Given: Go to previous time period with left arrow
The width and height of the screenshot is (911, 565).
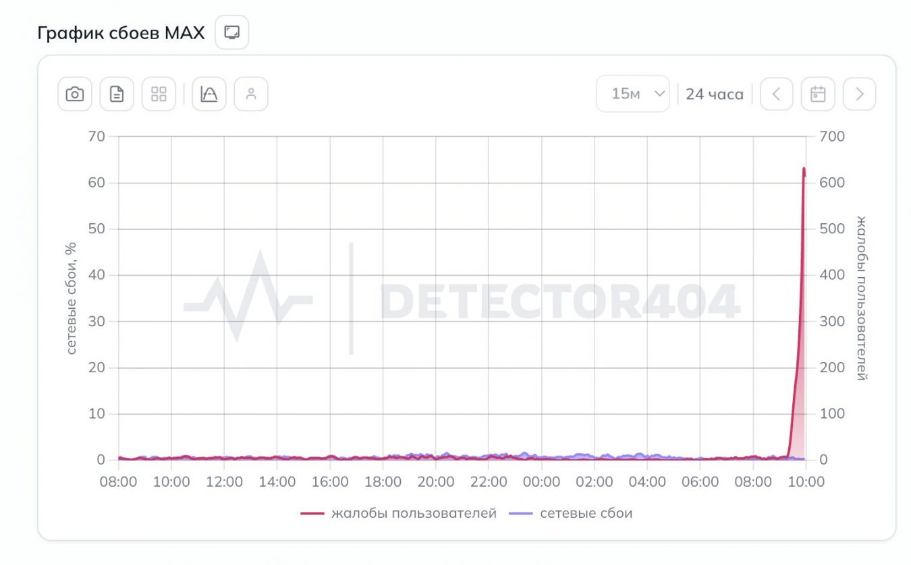Looking at the screenshot, I should pyautogui.click(x=776, y=94).
